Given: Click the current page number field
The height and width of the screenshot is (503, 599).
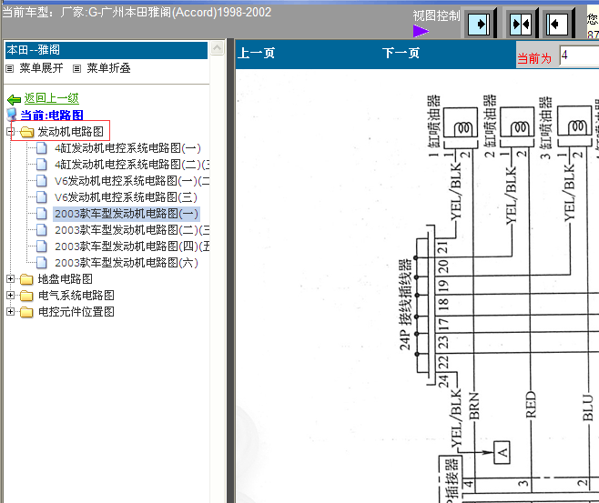Looking at the screenshot, I should point(579,55).
